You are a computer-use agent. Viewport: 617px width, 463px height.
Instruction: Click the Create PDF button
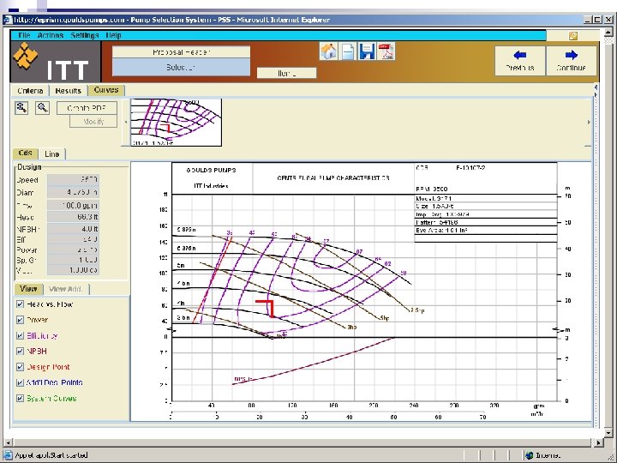[x=87, y=108]
